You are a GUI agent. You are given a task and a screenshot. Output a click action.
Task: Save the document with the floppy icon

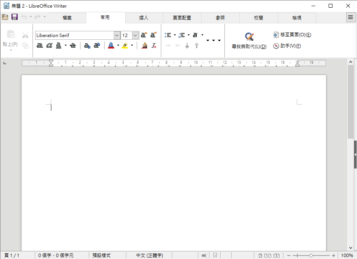[x=15, y=17]
